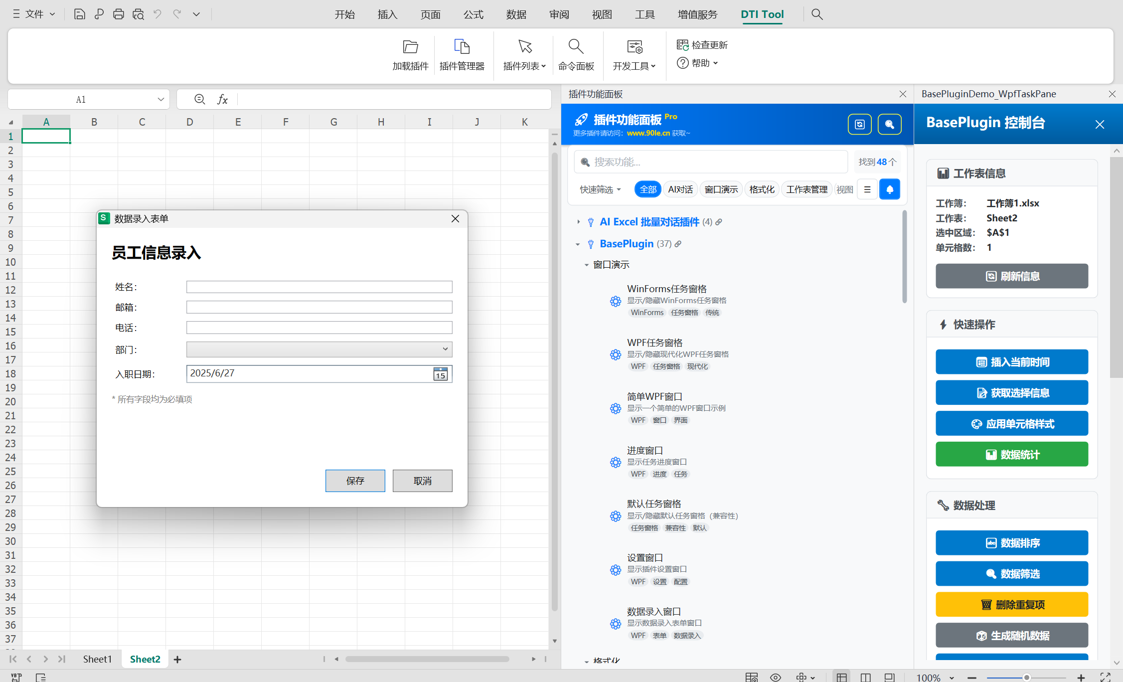Image resolution: width=1123 pixels, height=682 pixels.
Task: Click the refresh icon in blue panel header
Action: [x=859, y=124]
